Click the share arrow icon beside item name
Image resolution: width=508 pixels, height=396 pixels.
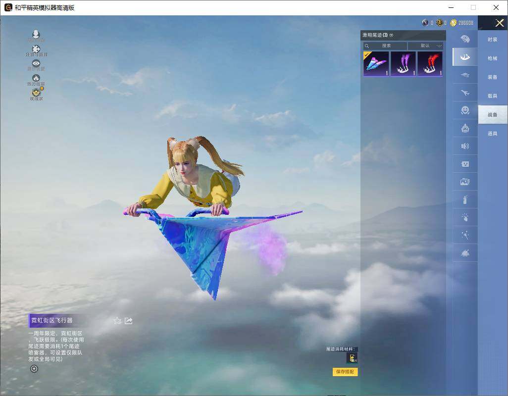click(x=129, y=321)
